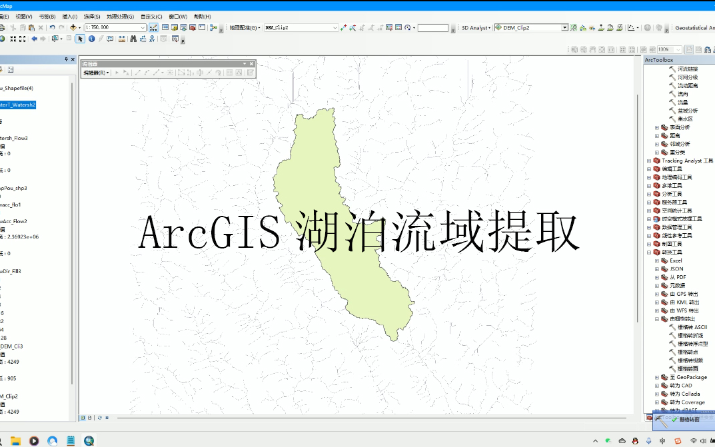Open the 自定义(C) menu
The height and width of the screenshot is (447, 715).
tap(151, 16)
